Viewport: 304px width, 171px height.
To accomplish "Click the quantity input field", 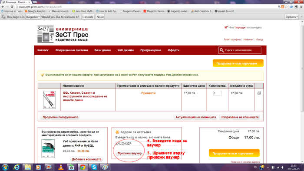I will (217, 93).
